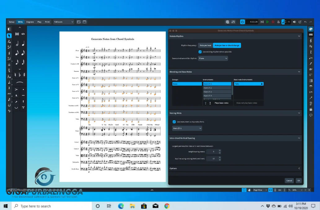The width and height of the screenshot is (320, 210).
Task: Switch to Engrave mode tab
Action: [30, 22]
